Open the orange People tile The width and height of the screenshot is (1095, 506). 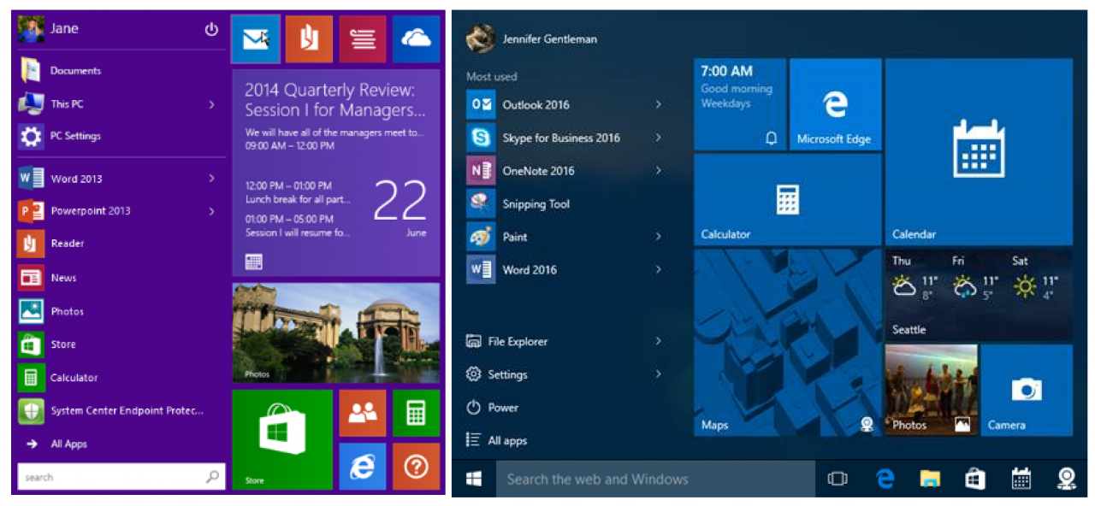(x=363, y=413)
